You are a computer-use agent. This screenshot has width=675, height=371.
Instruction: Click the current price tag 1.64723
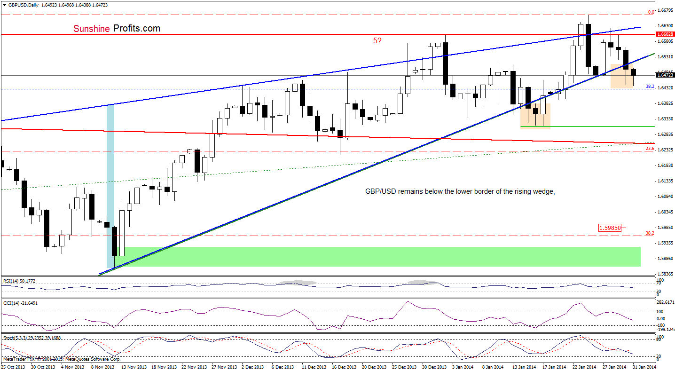tap(665, 75)
